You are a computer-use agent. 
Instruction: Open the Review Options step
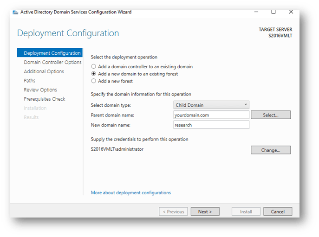click(x=40, y=90)
